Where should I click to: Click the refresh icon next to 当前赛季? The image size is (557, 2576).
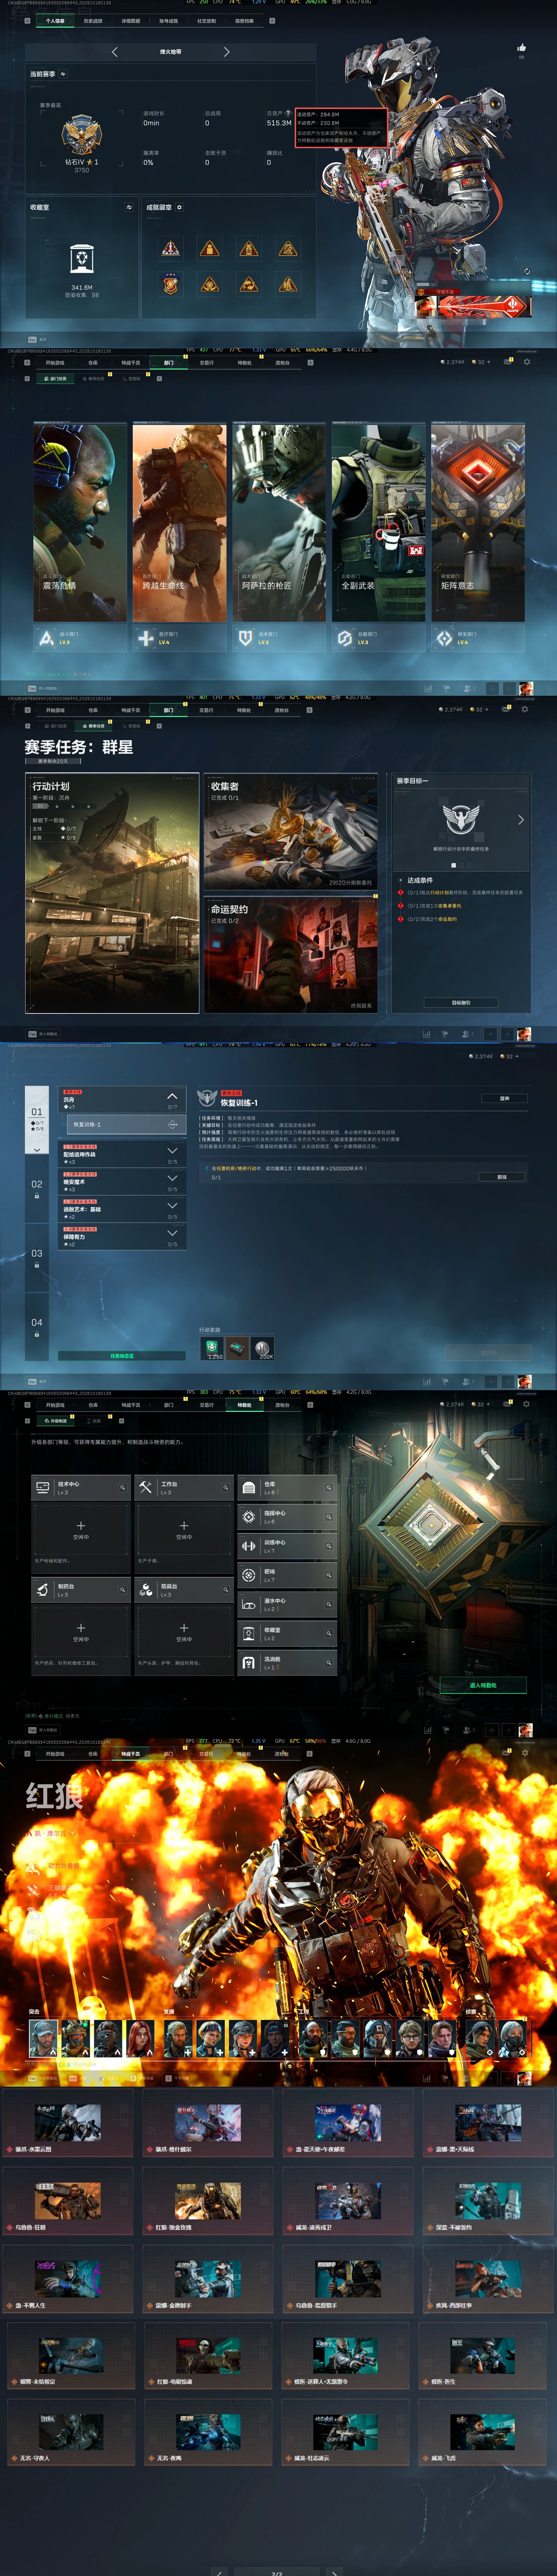point(63,74)
